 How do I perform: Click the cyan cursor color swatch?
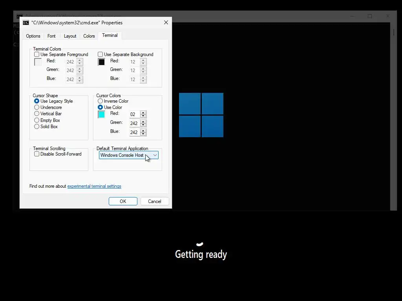[x=102, y=114]
